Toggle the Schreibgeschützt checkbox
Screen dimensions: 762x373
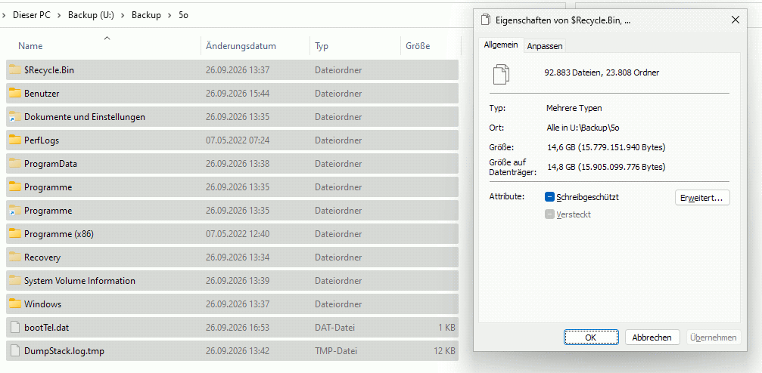click(549, 197)
